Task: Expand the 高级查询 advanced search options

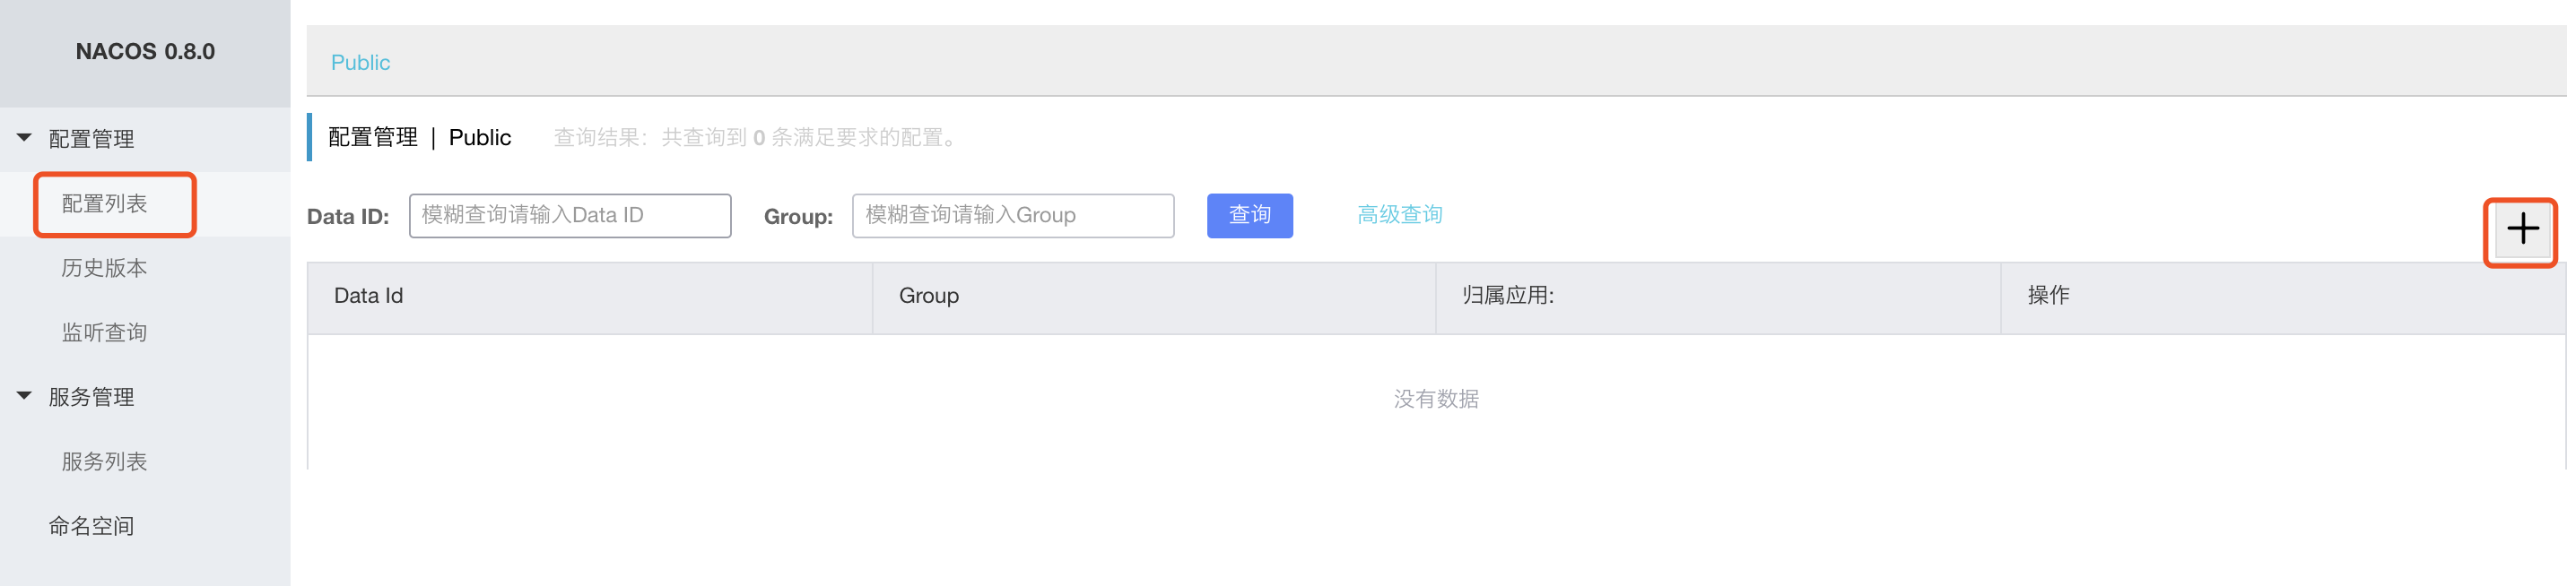Action: click(1399, 213)
